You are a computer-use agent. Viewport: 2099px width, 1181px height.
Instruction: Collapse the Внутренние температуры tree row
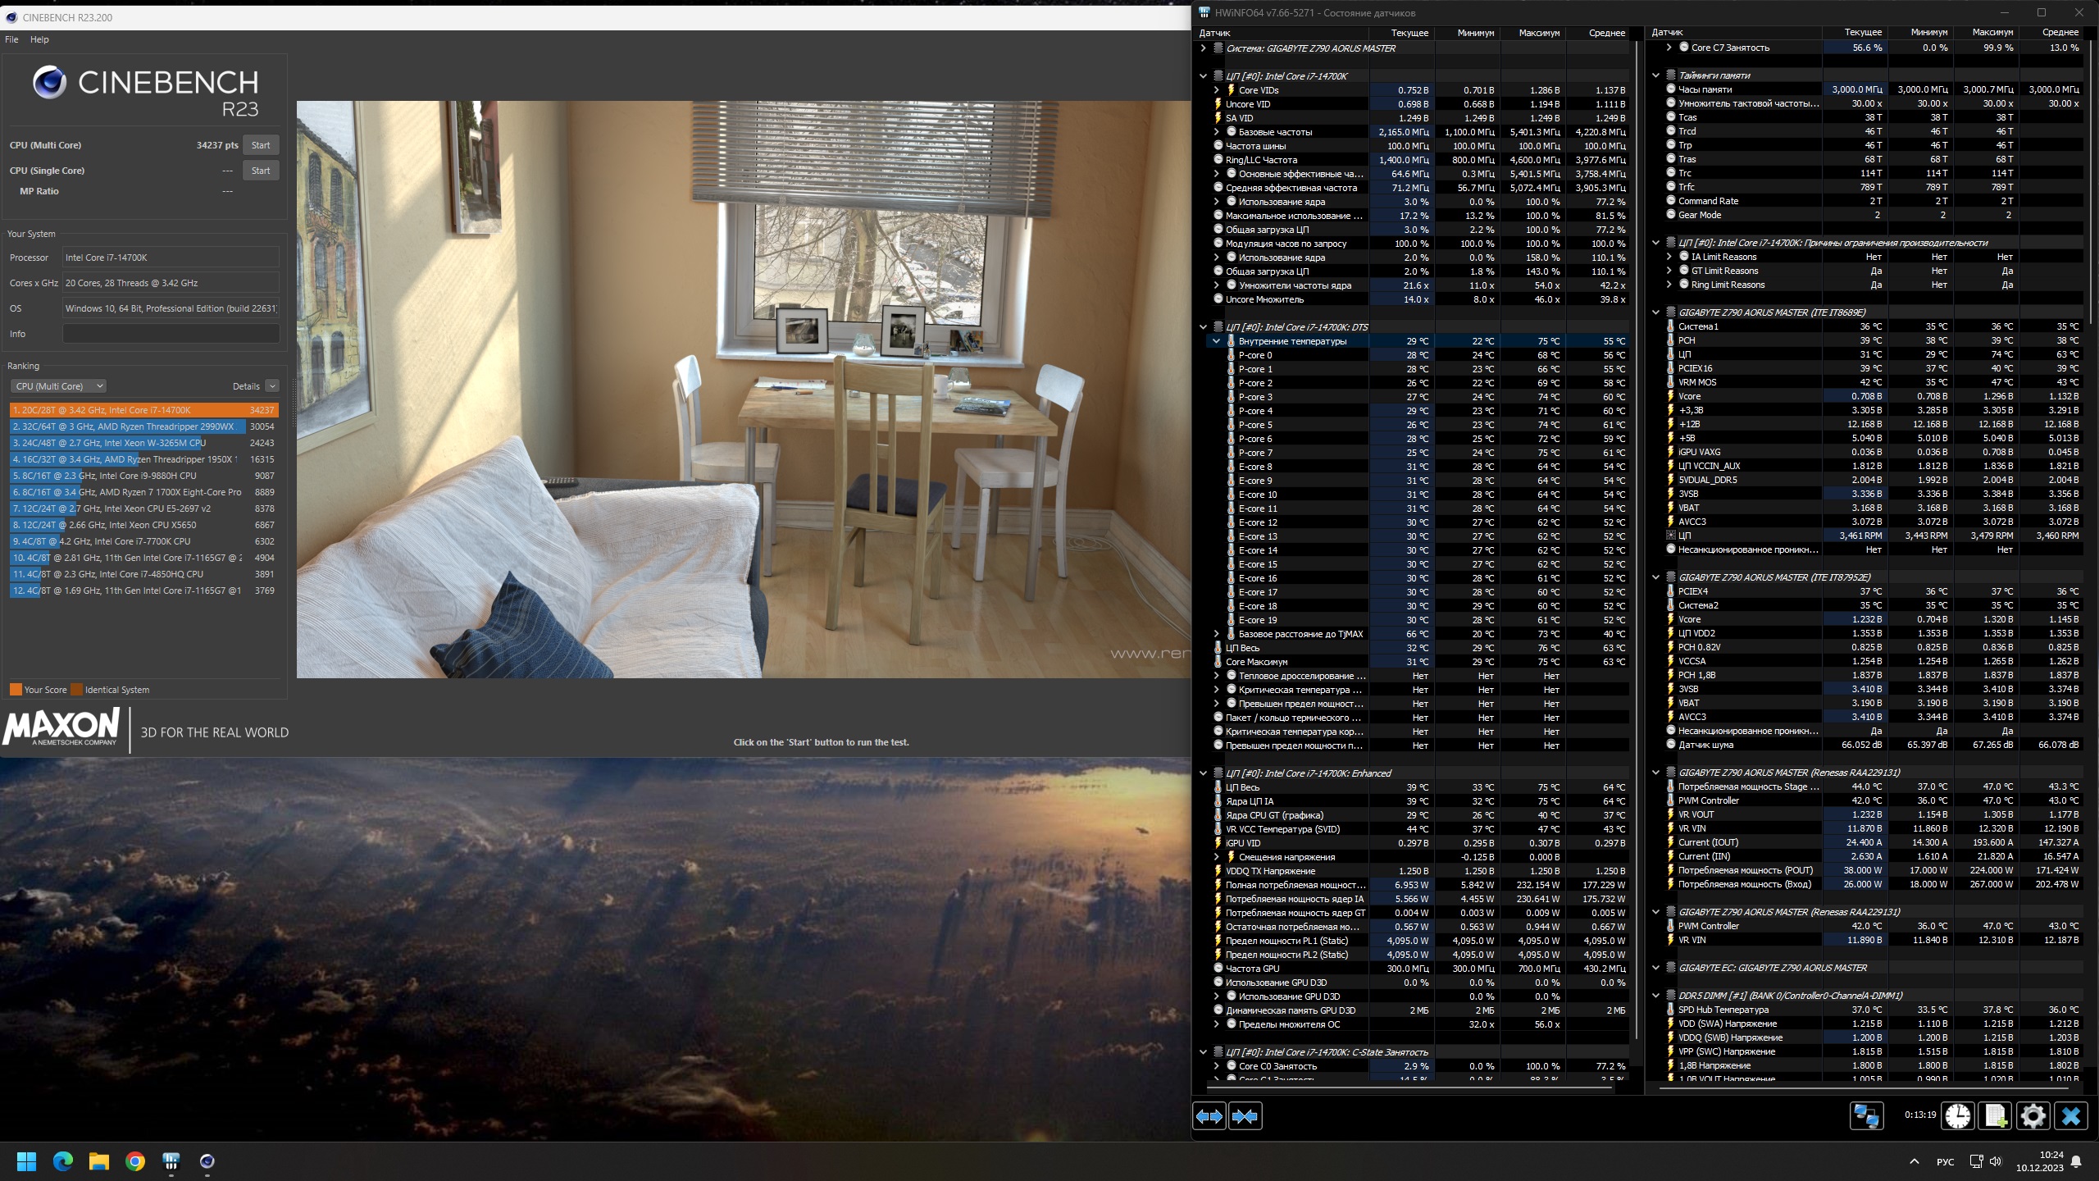1217,341
